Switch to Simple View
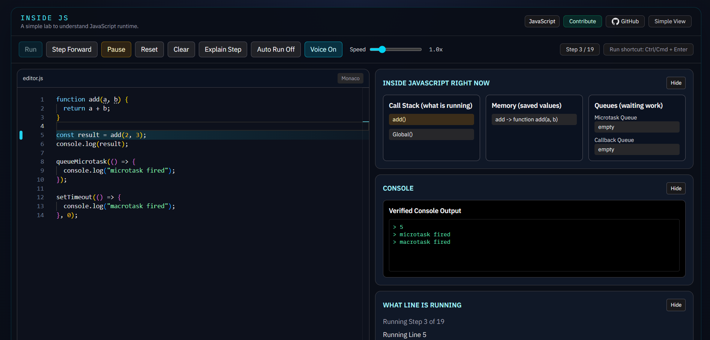The width and height of the screenshot is (710, 340). [x=670, y=21]
